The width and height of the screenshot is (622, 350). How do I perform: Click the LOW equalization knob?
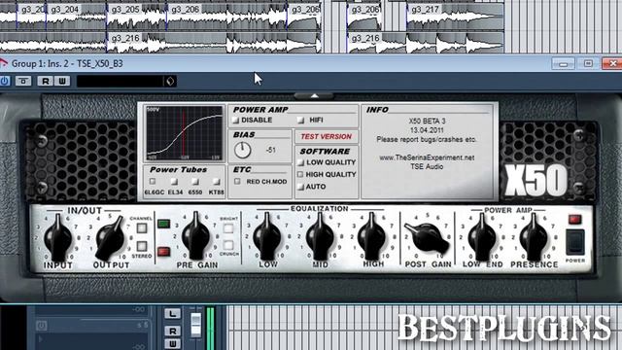[268, 236]
